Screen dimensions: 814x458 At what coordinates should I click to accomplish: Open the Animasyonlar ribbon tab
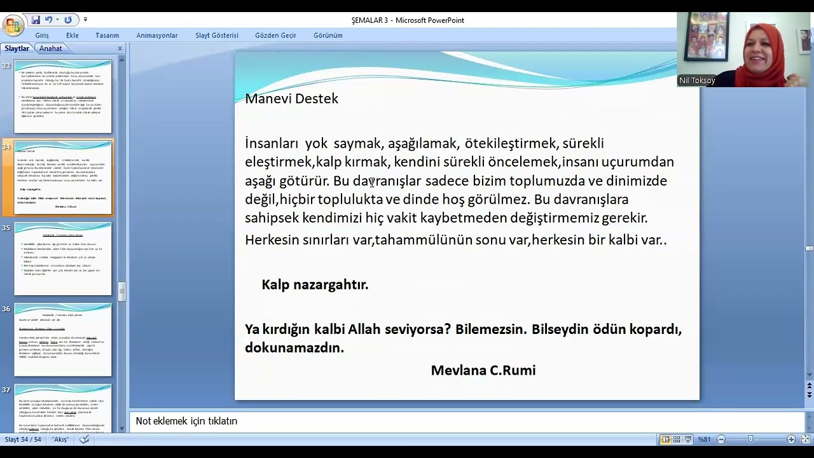[157, 36]
